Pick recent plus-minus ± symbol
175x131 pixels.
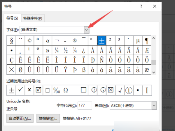click(x=11, y=90)
